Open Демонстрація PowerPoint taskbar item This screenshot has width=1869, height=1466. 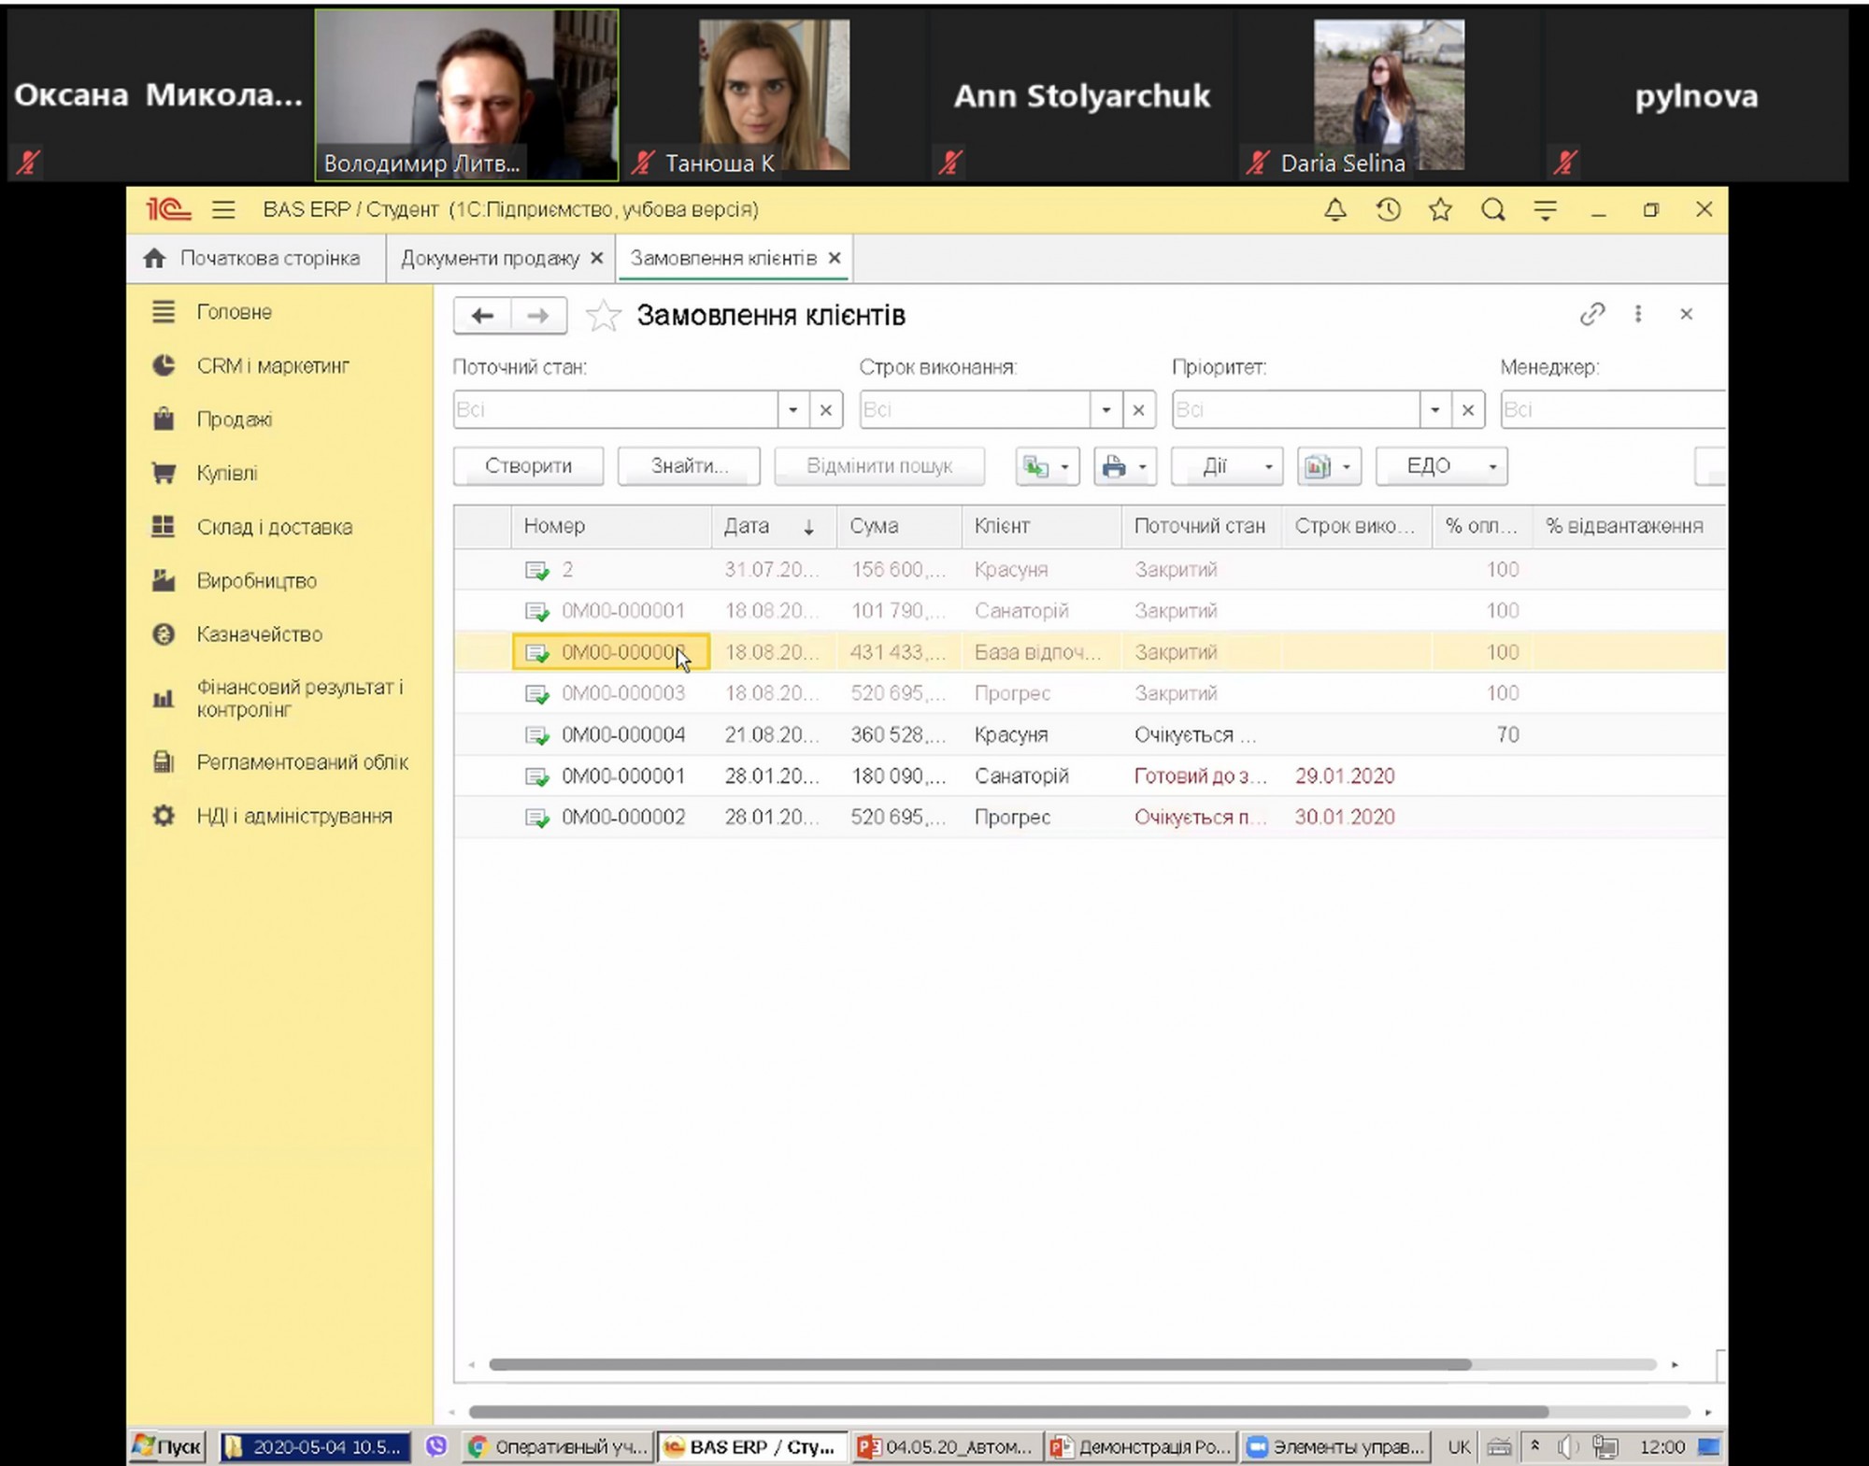(x=1141, y=1446)
